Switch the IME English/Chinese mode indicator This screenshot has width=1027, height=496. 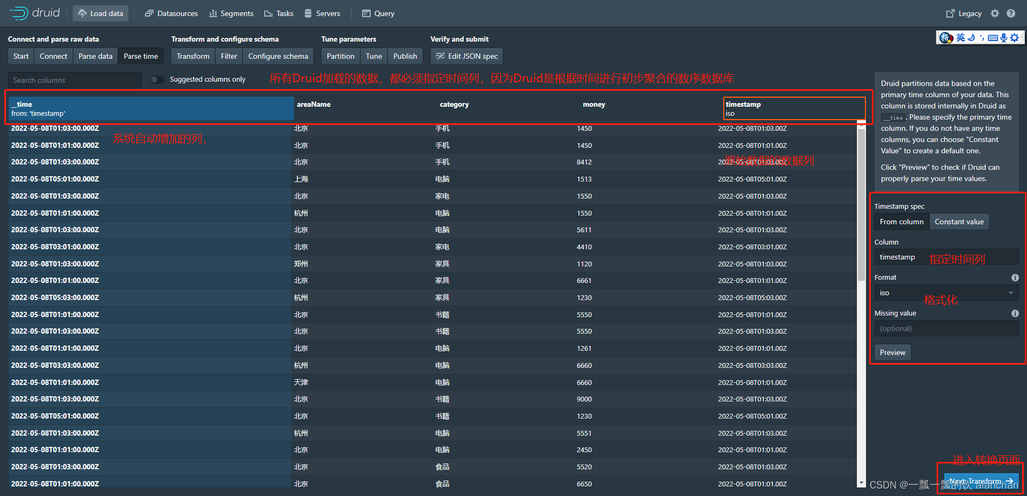click(960, 37)
